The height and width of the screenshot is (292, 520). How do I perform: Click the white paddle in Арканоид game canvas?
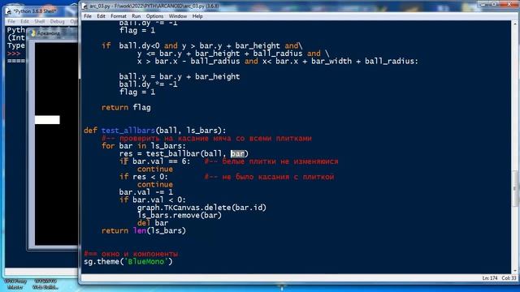click(47, 120)
